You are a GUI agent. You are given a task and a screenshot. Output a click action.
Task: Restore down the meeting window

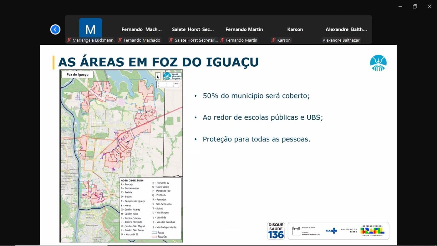[415, 6]
